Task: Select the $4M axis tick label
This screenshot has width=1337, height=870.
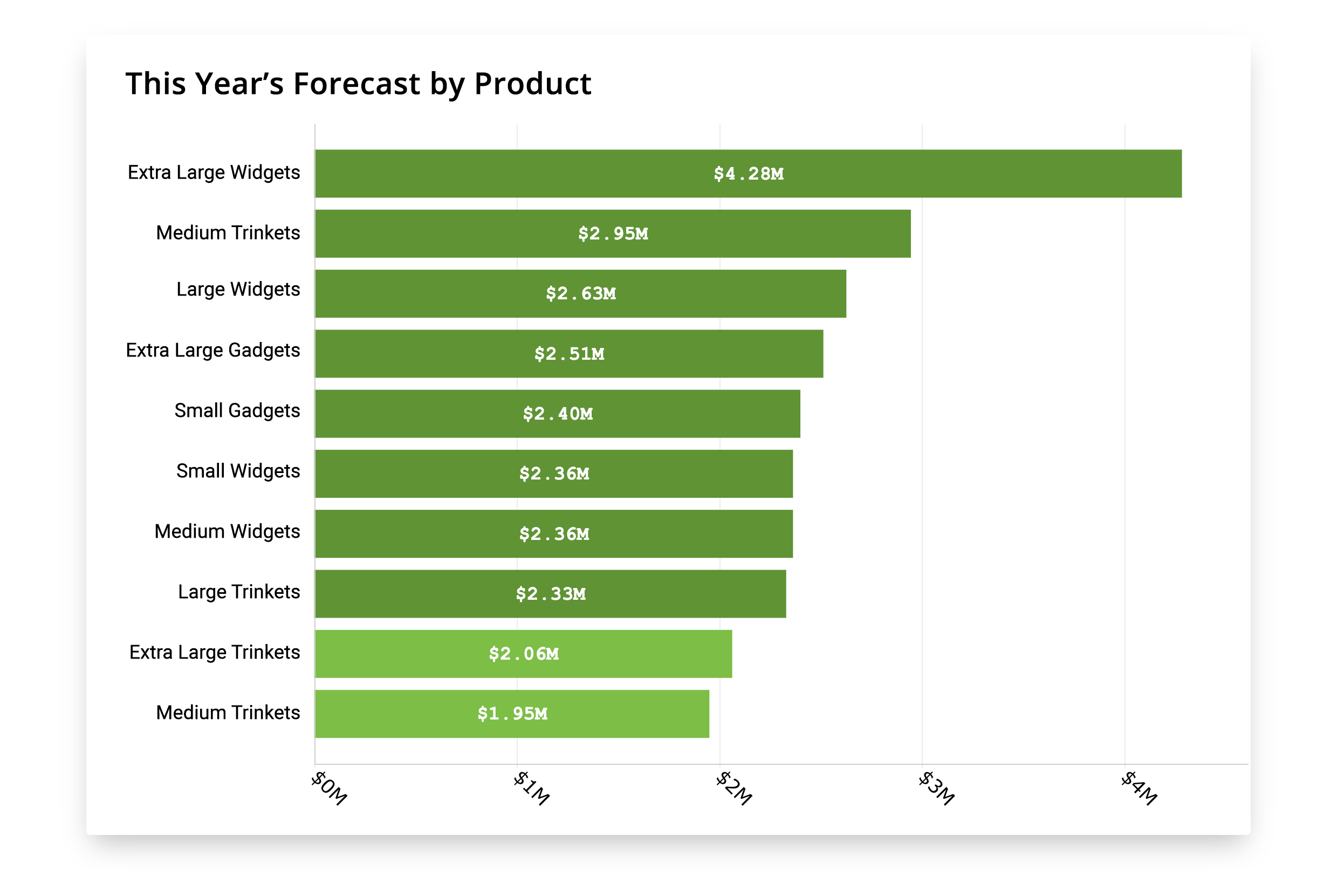Action: tap(1139, 788)
